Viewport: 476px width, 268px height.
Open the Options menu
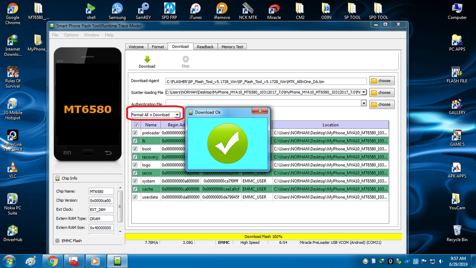click(x=71, y=35)
